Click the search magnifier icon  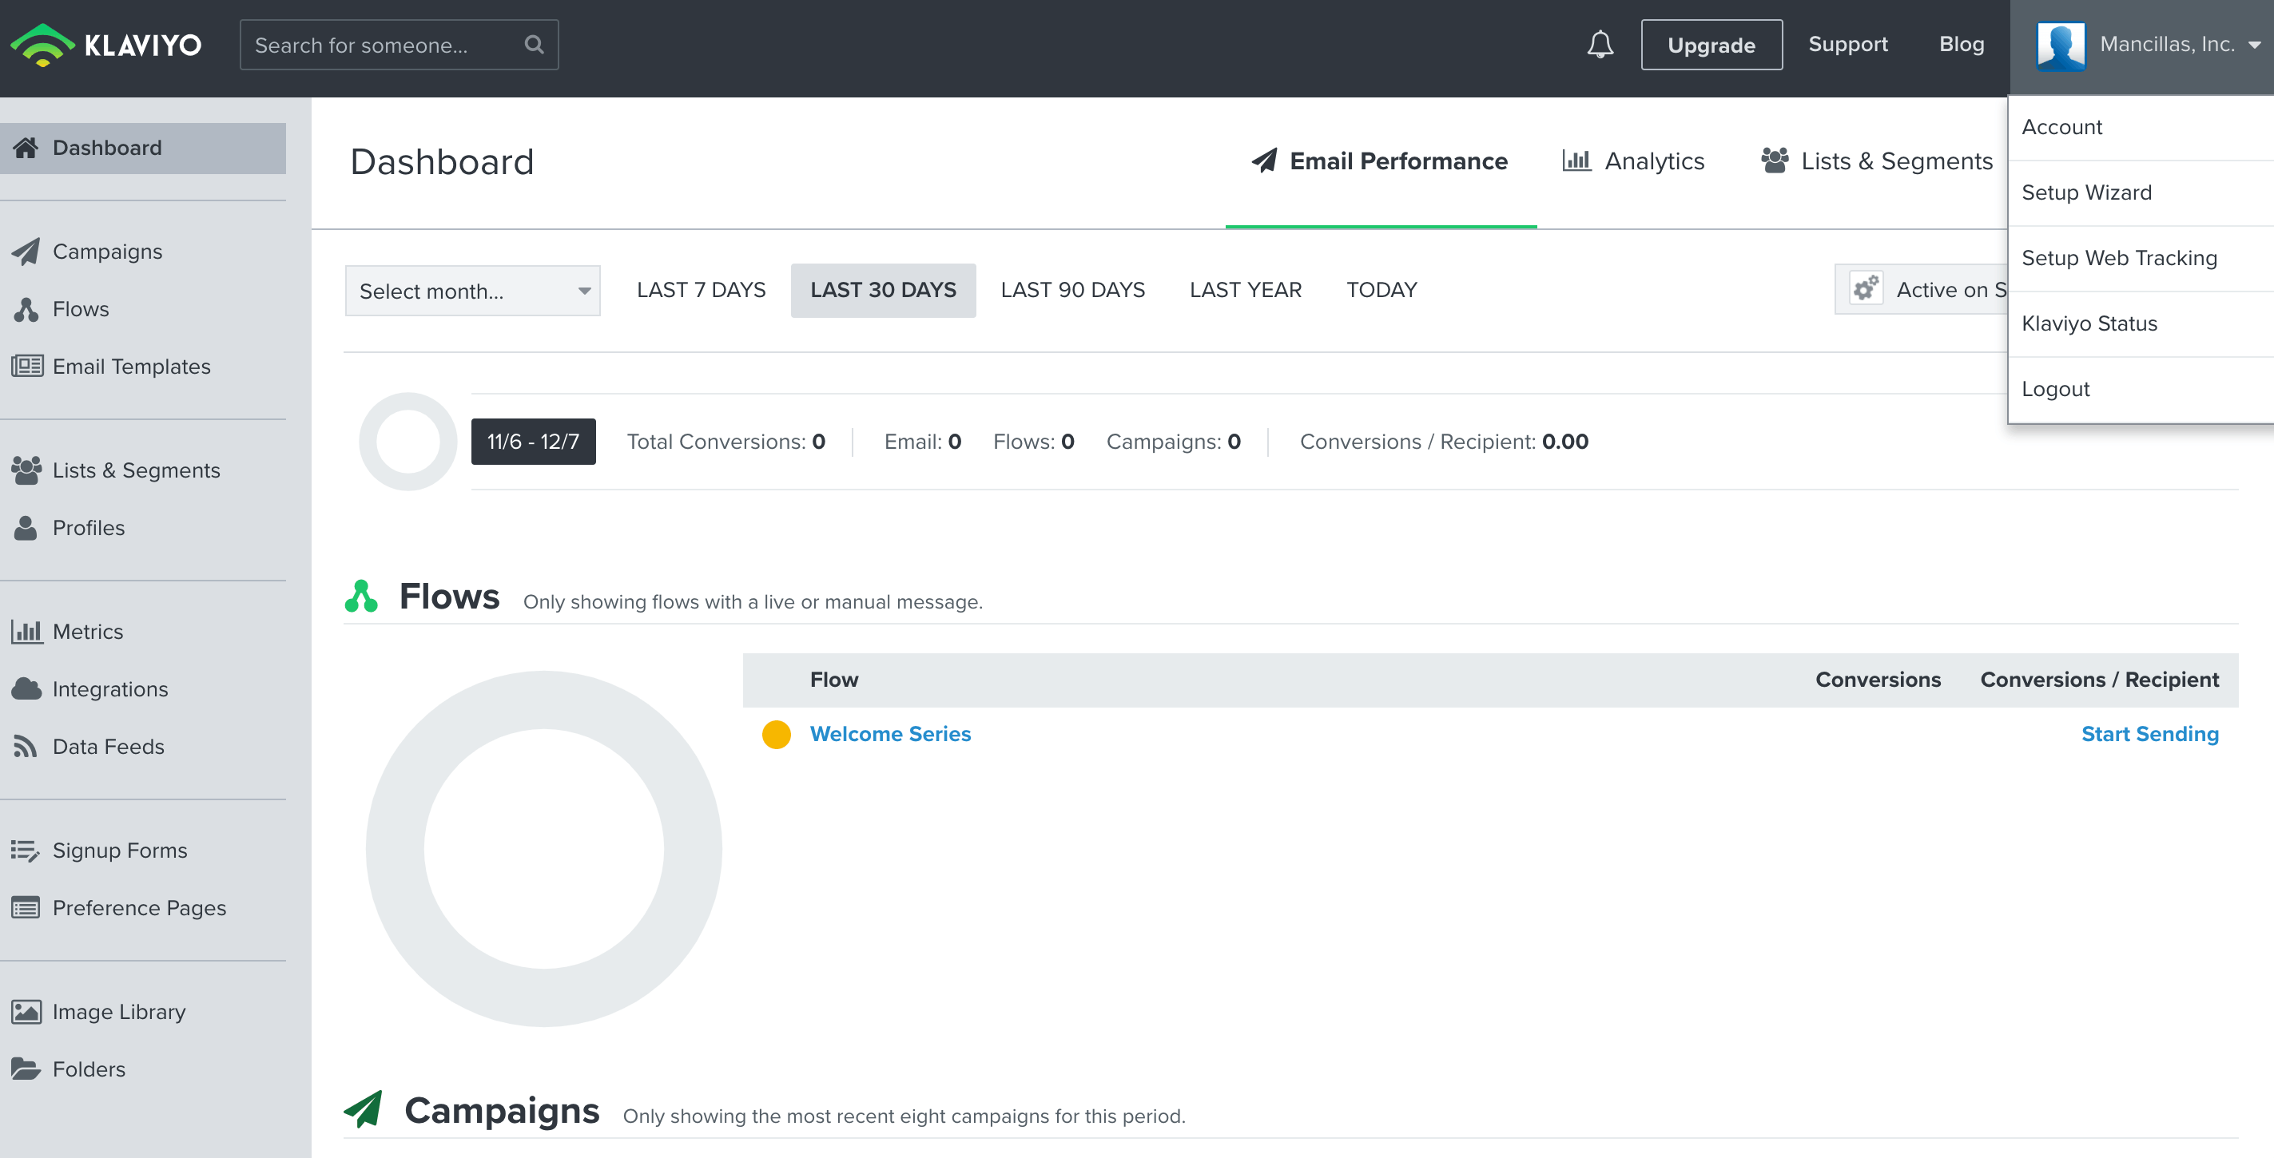point(534,45)
